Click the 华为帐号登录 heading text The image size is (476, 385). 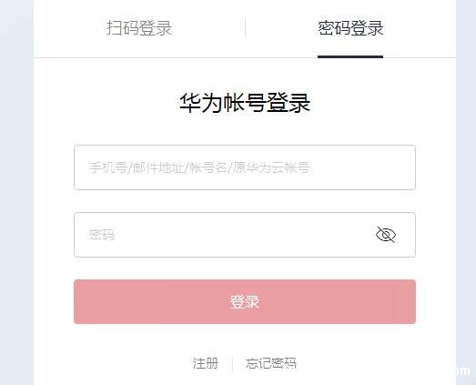tap(245, 103)
